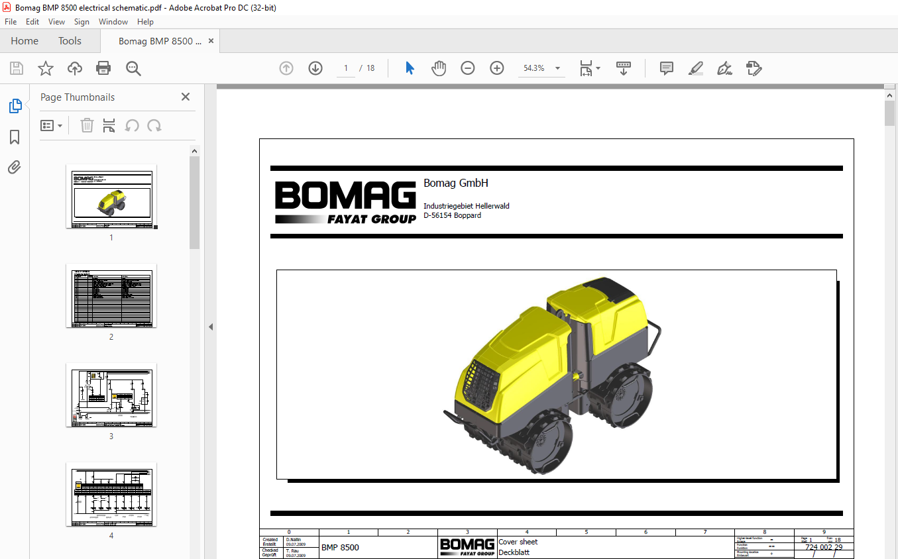This screenshot has width=898, height=559.
Task: Click the total page count "/ 18" text
Action: [367, 68]
